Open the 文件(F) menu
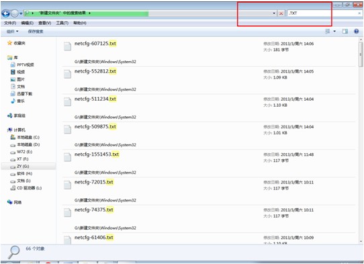Screen dimensions: 364x264 [10, 23]
